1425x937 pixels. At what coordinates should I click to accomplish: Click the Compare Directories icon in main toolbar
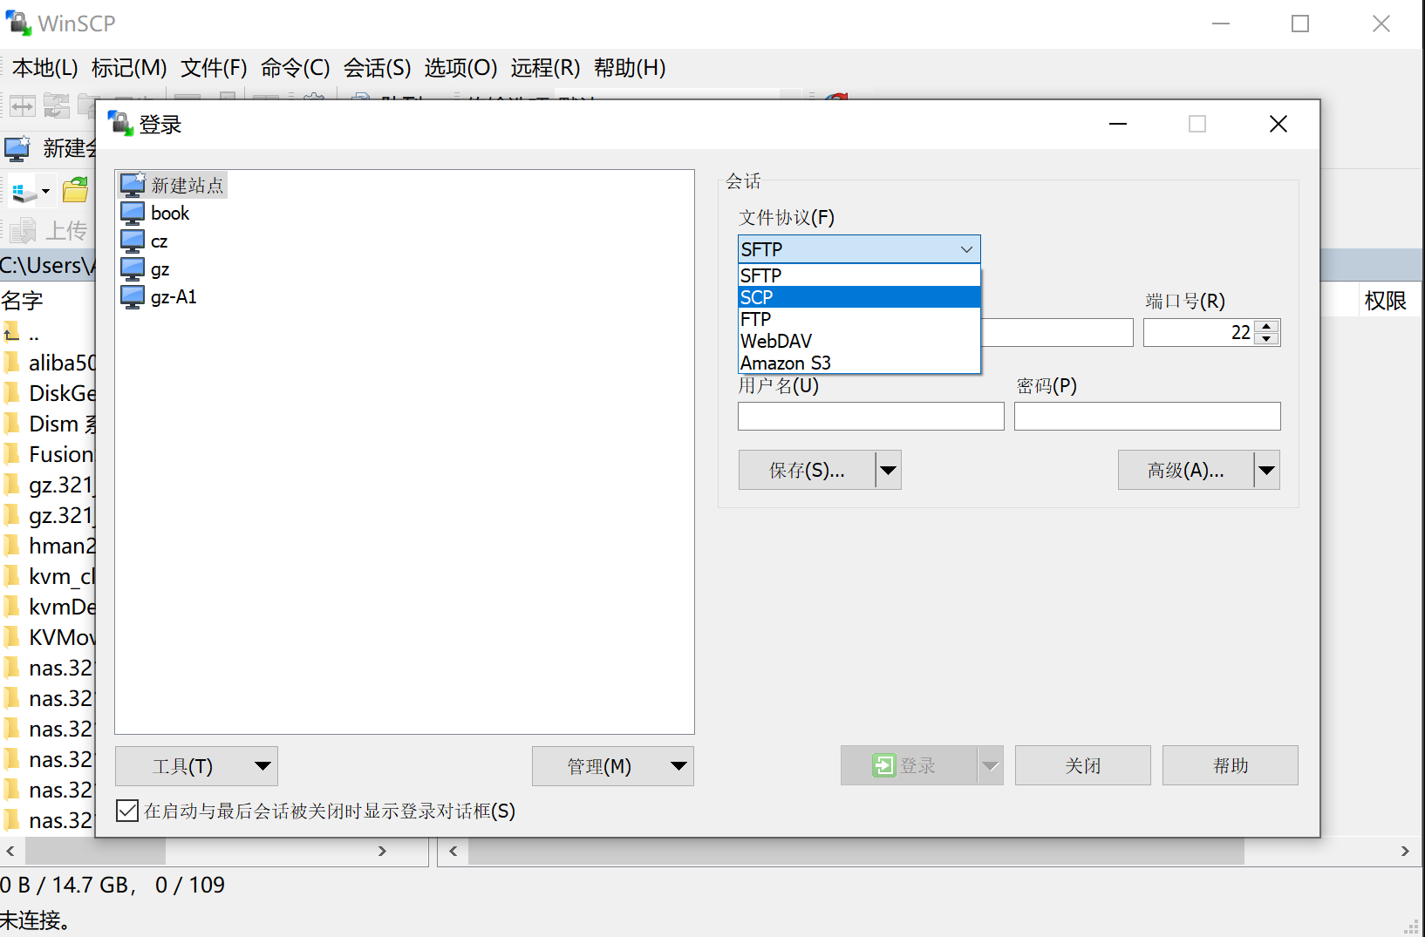23,106
